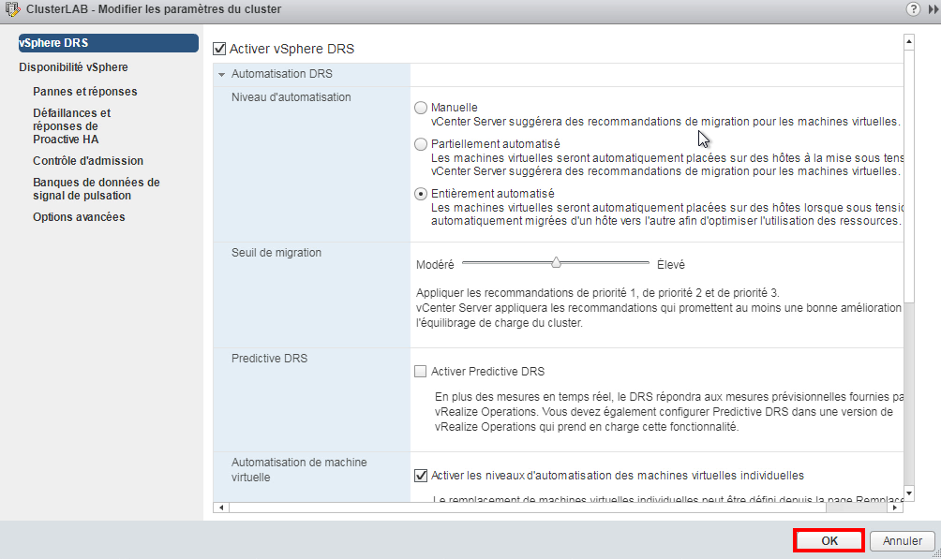
Task: Open vSphere DRS settings page
Action: [x=108, y=42]
